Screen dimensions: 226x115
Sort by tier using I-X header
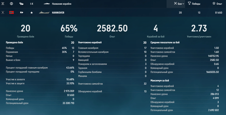(x=31, y=4)
